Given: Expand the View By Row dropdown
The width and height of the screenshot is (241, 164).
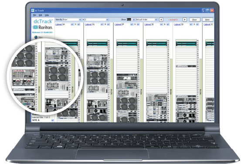Looking at the screenshot, I should click(x=80, y=20).
